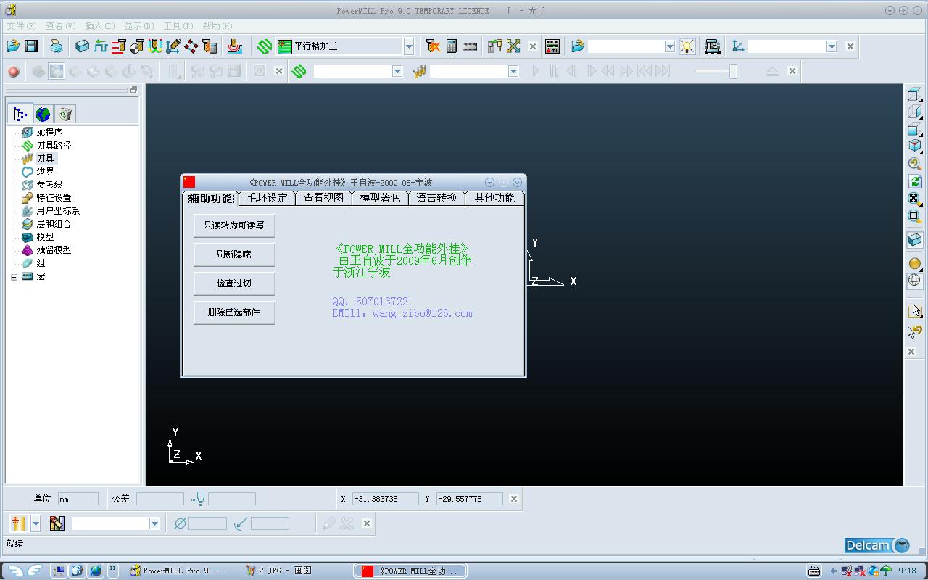Open the tool type dropdown arrow at bottom
This screenshot has height=580, width=928.
point(36,523)
